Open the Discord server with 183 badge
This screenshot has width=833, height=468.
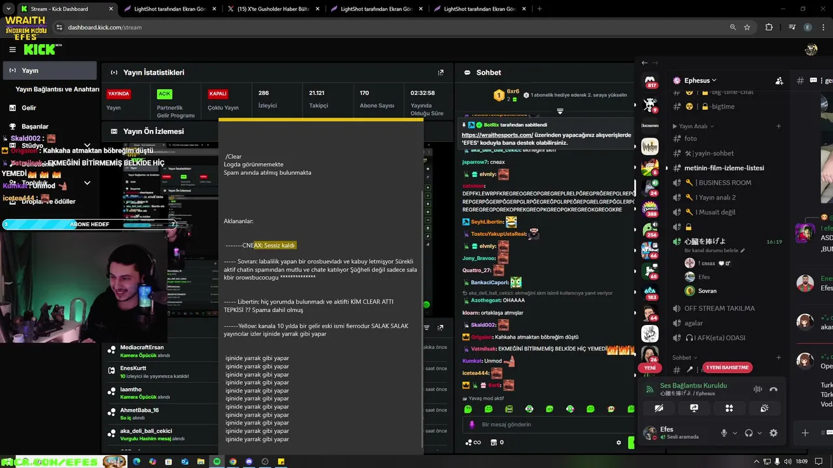click(649, 292)
